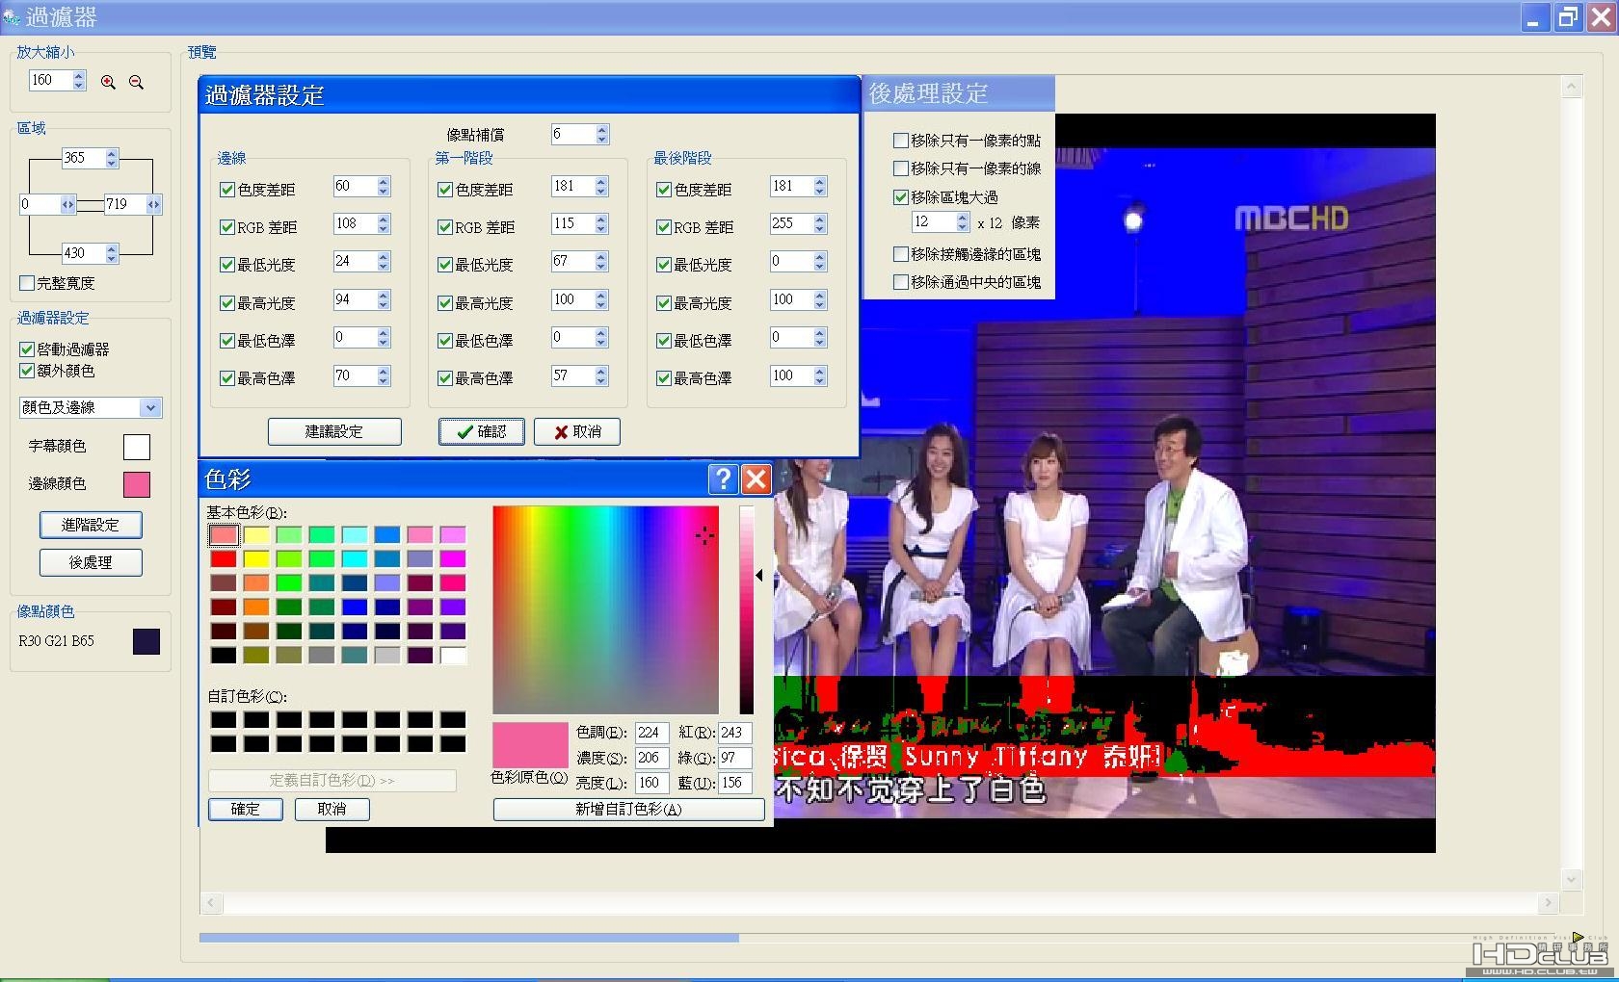Pick a hue in the color spectrum
The height and width of the screenshot is (982, 1619).
tap(605, 609)
